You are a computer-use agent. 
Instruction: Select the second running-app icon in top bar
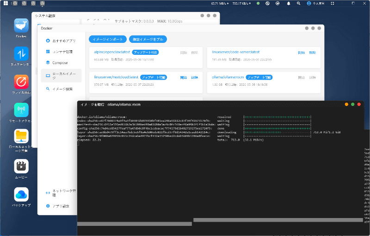point(24,3)
